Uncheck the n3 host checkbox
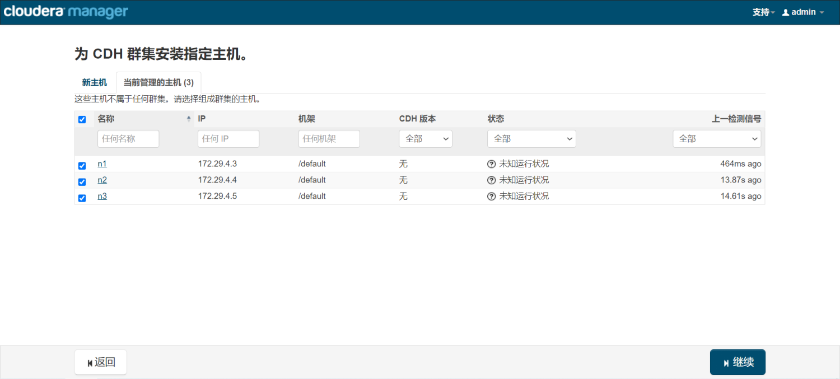The image size is (840, 379). tap(82, 198)
